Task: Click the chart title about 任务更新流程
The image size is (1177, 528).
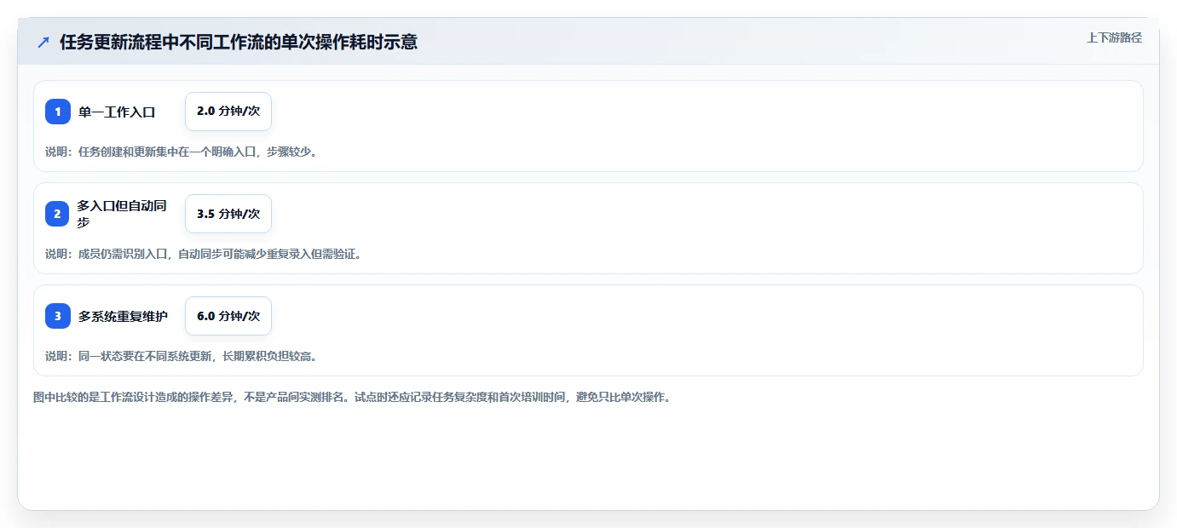Action: (x=239, y=42)
